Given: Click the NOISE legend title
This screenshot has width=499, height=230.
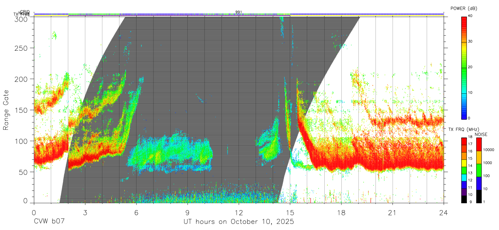Looking at the screenshot, I should pyautogui.click(x=481, y=134).
